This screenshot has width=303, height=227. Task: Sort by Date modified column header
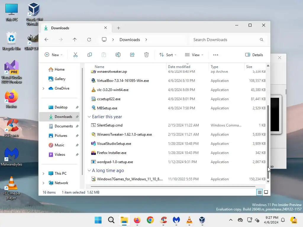[x=187, y=67]
